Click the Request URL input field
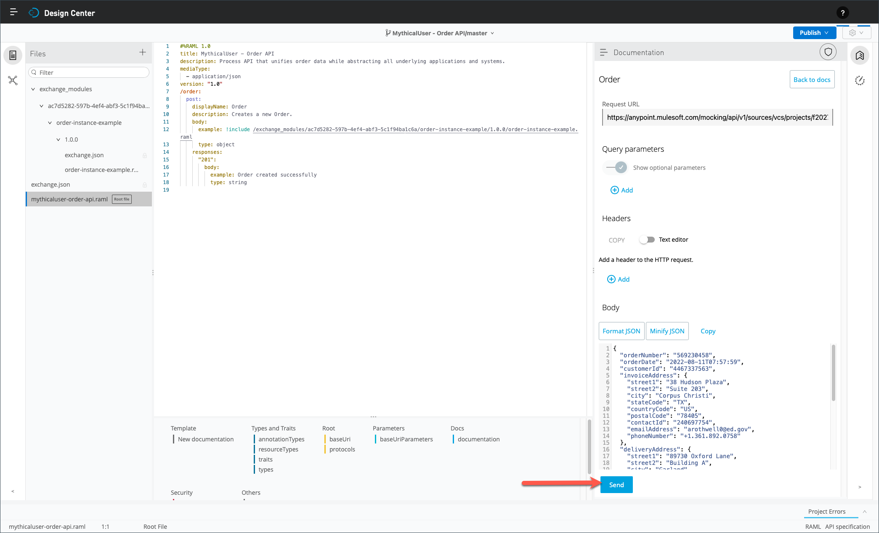The height and width of the screenshot is (533, 879). click(717, 117)
